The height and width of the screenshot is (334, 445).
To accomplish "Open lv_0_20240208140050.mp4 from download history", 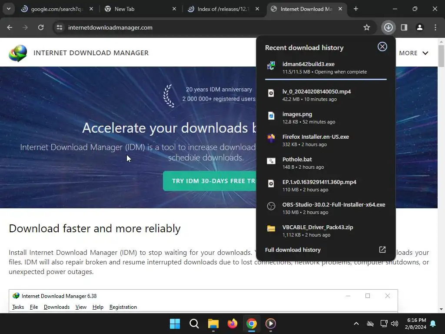I will tap(326, 95).
